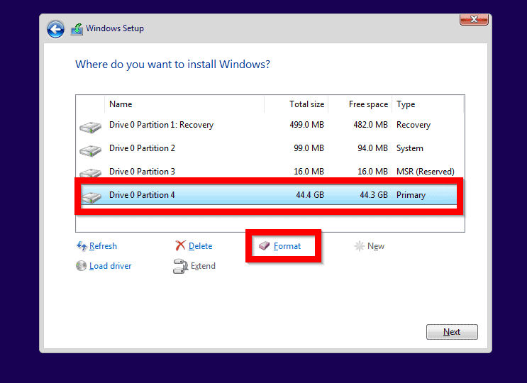Select Drive 0 Partition 1: Recovery row
Image resolution: width=527 pixels, height=383 pixels.
[270, 125]
